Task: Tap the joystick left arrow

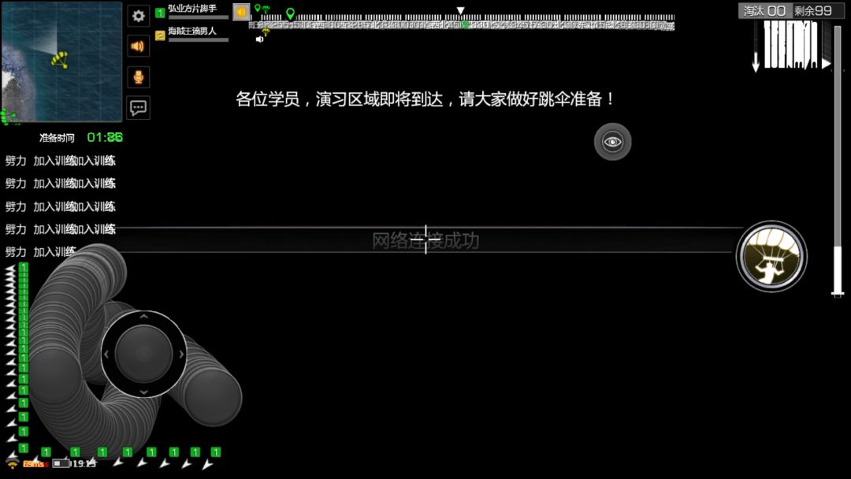Action: tap(106, 355)
